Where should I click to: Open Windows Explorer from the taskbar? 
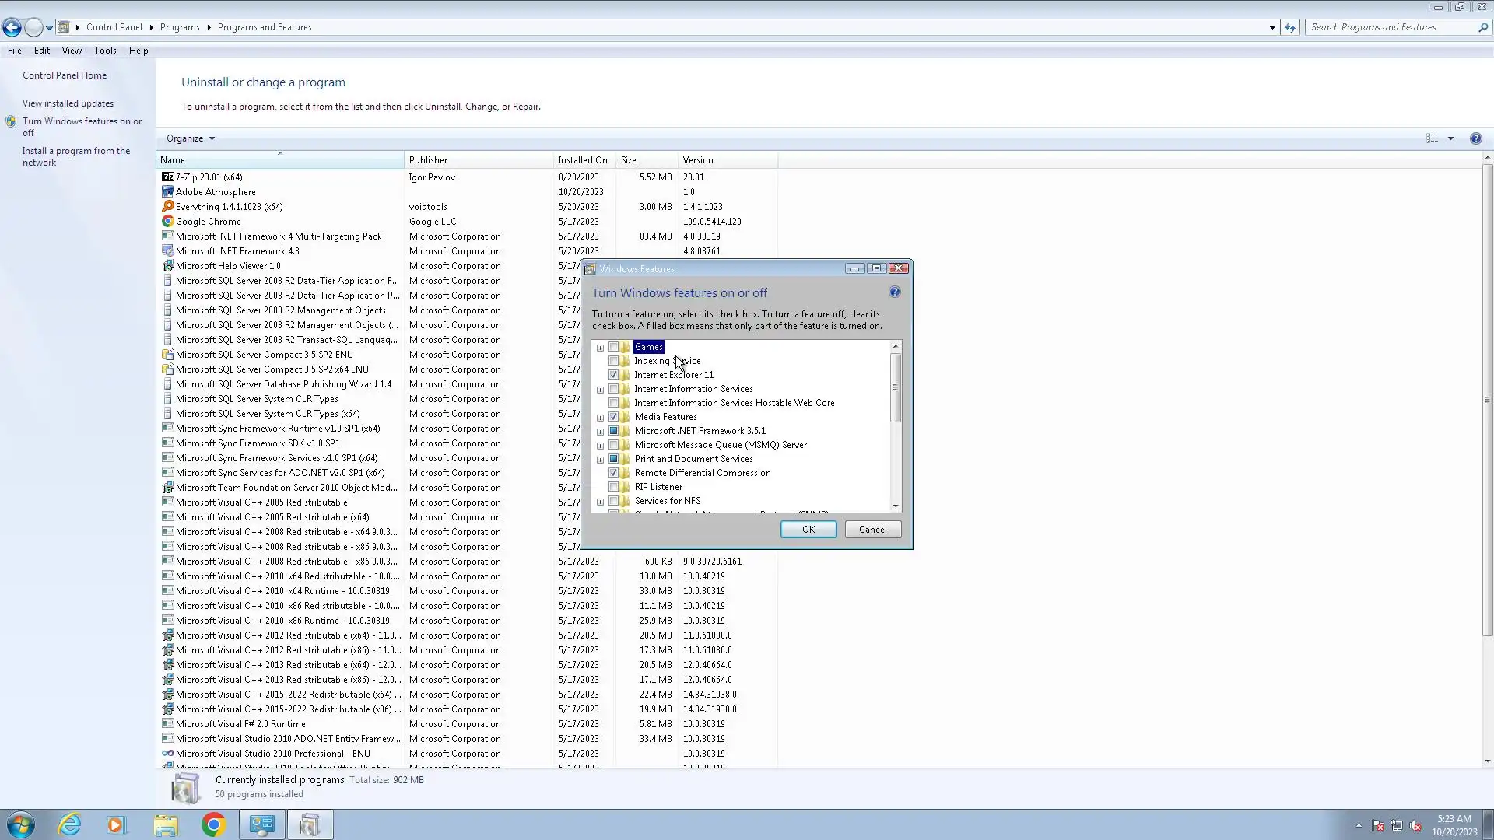165,824
